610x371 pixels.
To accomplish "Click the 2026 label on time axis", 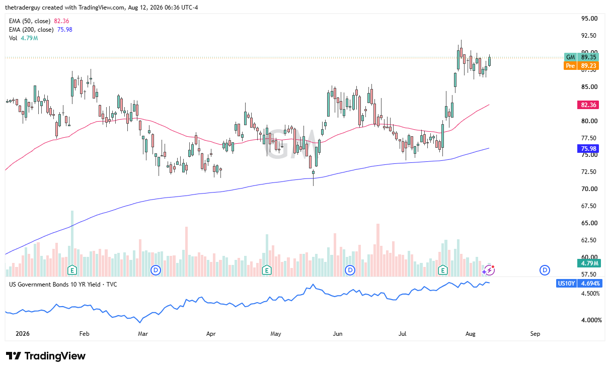I will pyautogui.click(x=23, y=334).
